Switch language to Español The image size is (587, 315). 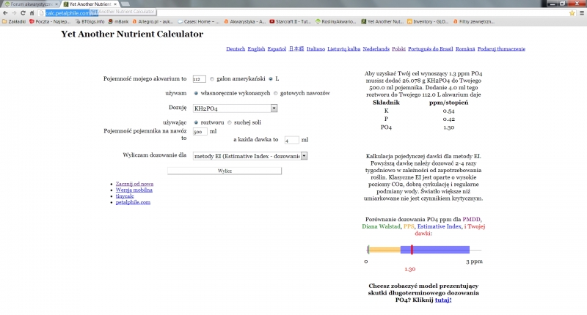point(277,49)
